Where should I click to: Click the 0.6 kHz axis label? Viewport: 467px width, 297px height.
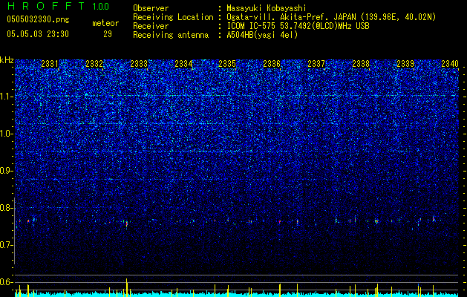tap(6, 282)
